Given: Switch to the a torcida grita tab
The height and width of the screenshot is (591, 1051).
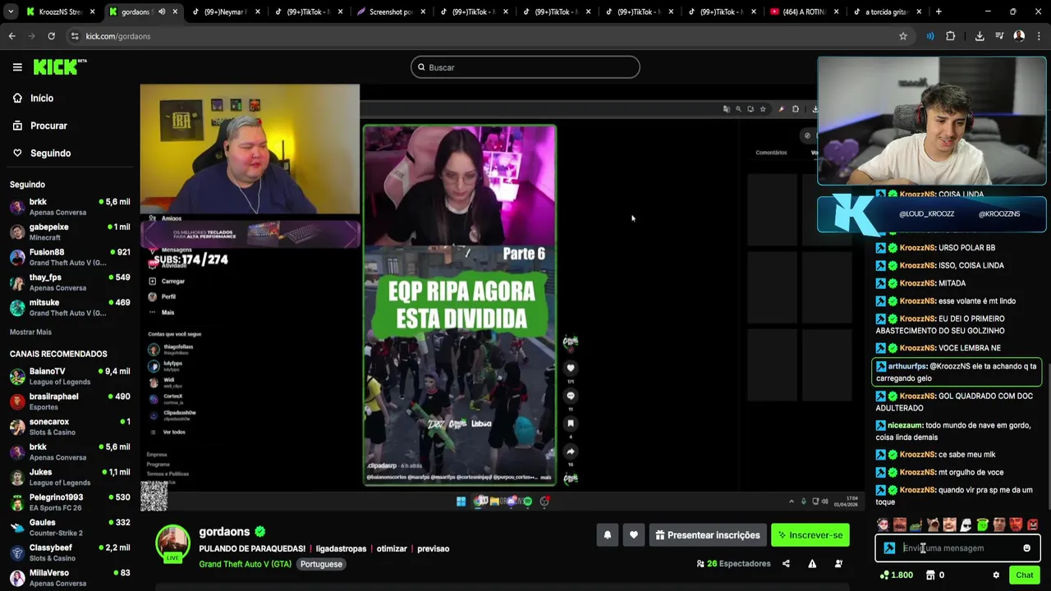Looking at the screenshot, I should pos(886,12).
